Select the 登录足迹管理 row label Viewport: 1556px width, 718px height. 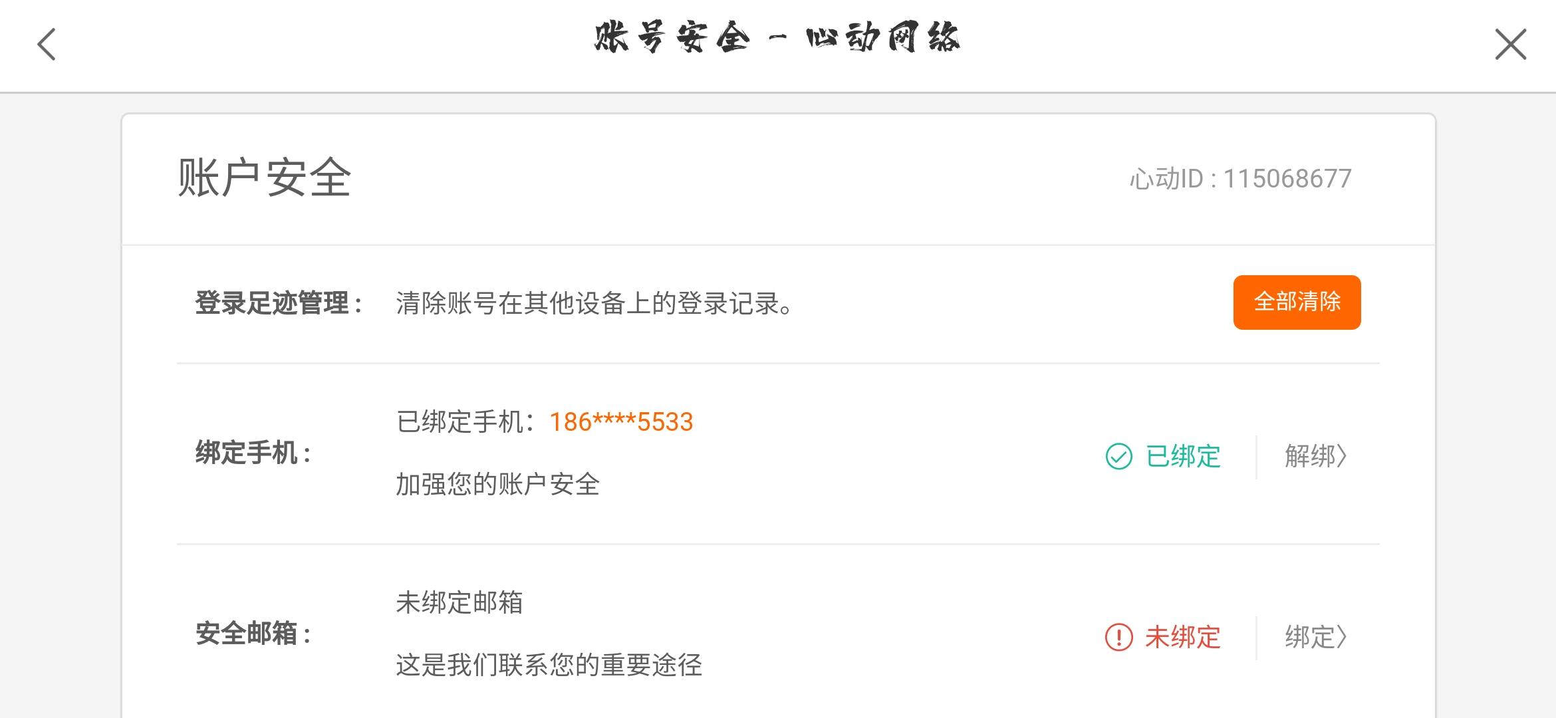279,303
